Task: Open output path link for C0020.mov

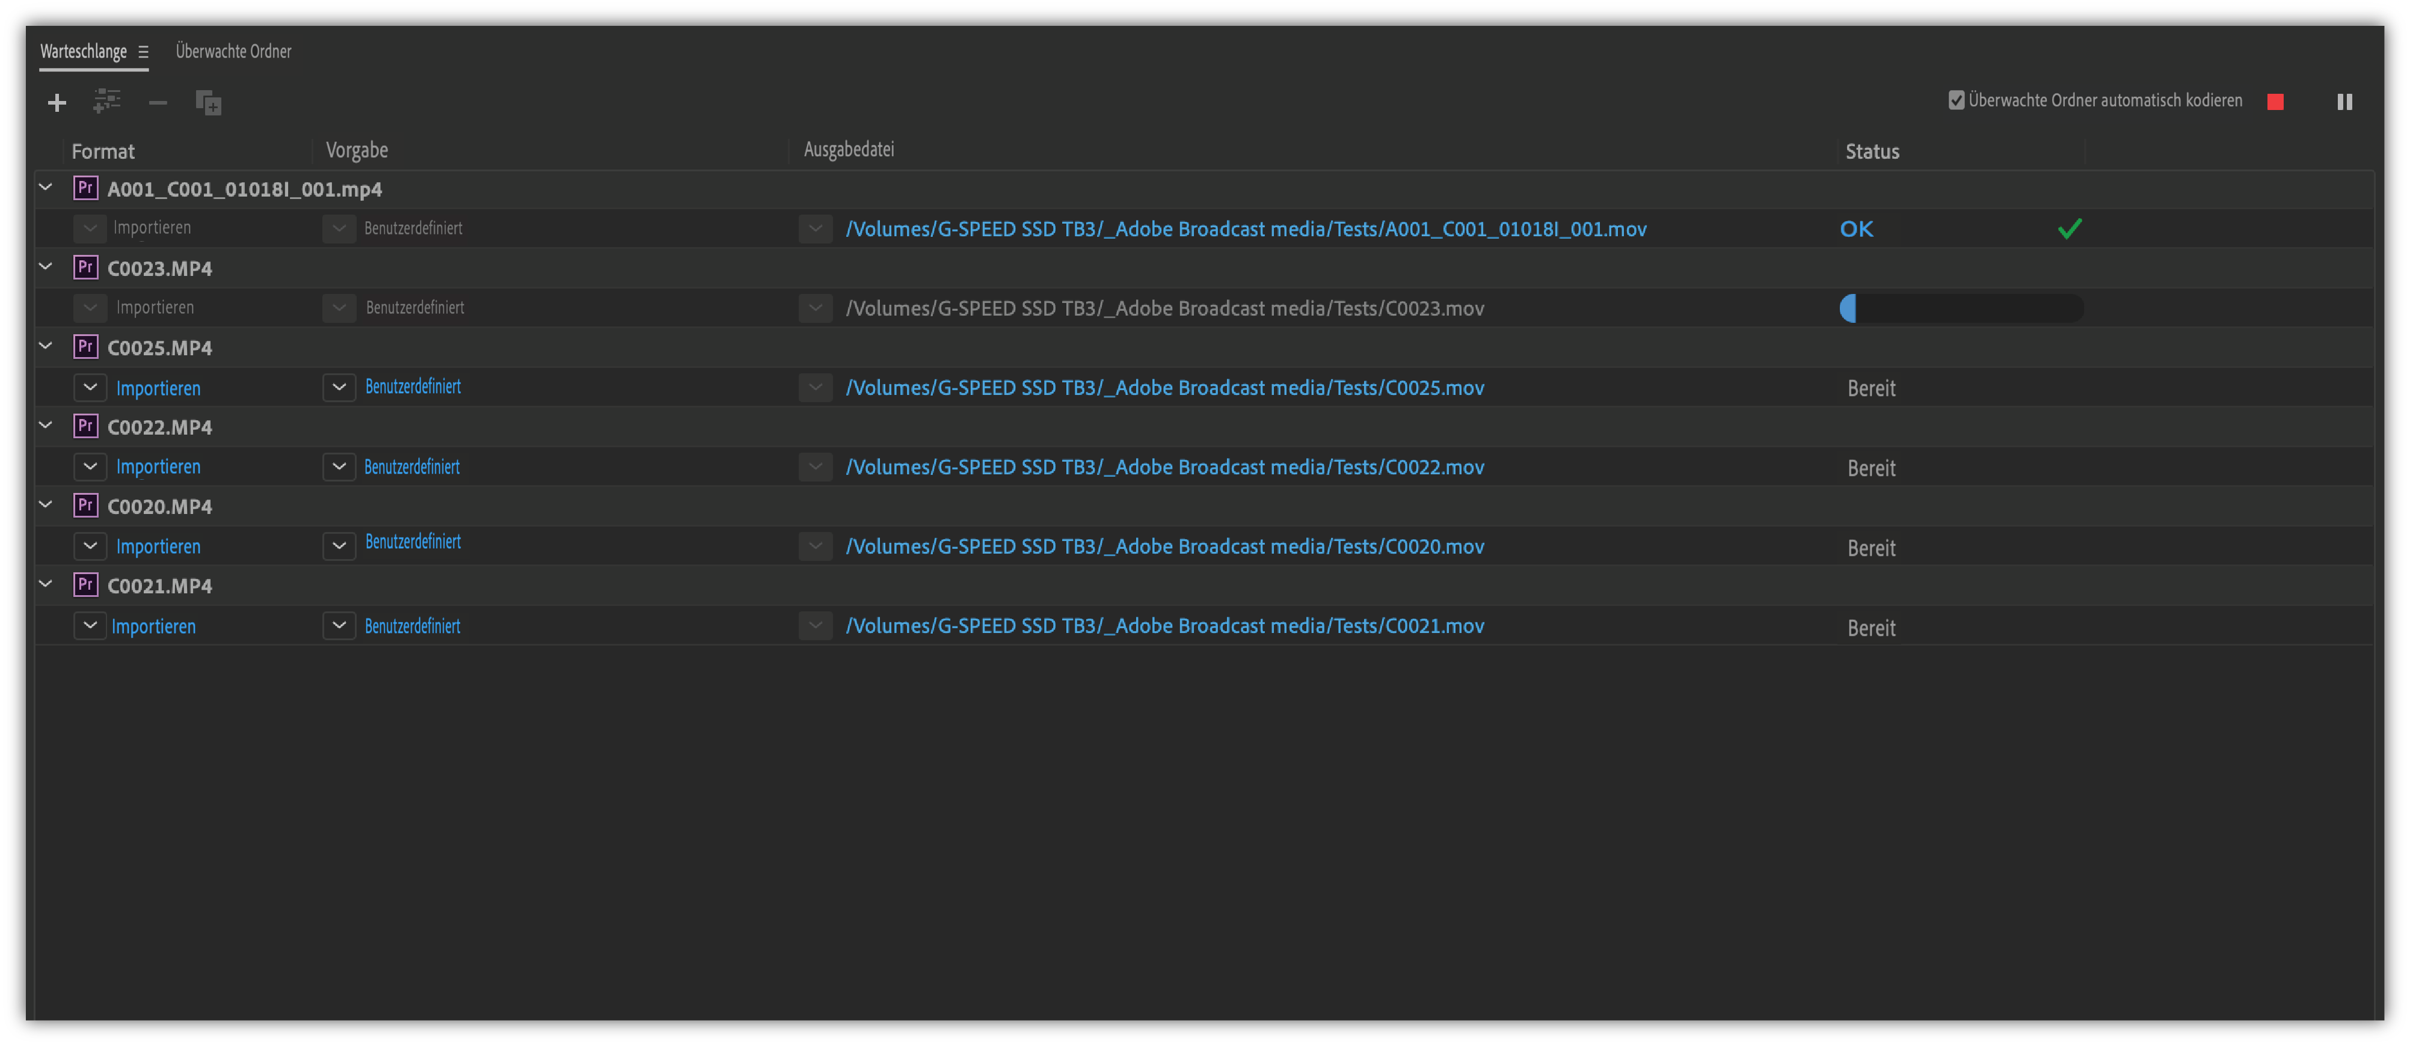Action: [x=1164, y=547]
